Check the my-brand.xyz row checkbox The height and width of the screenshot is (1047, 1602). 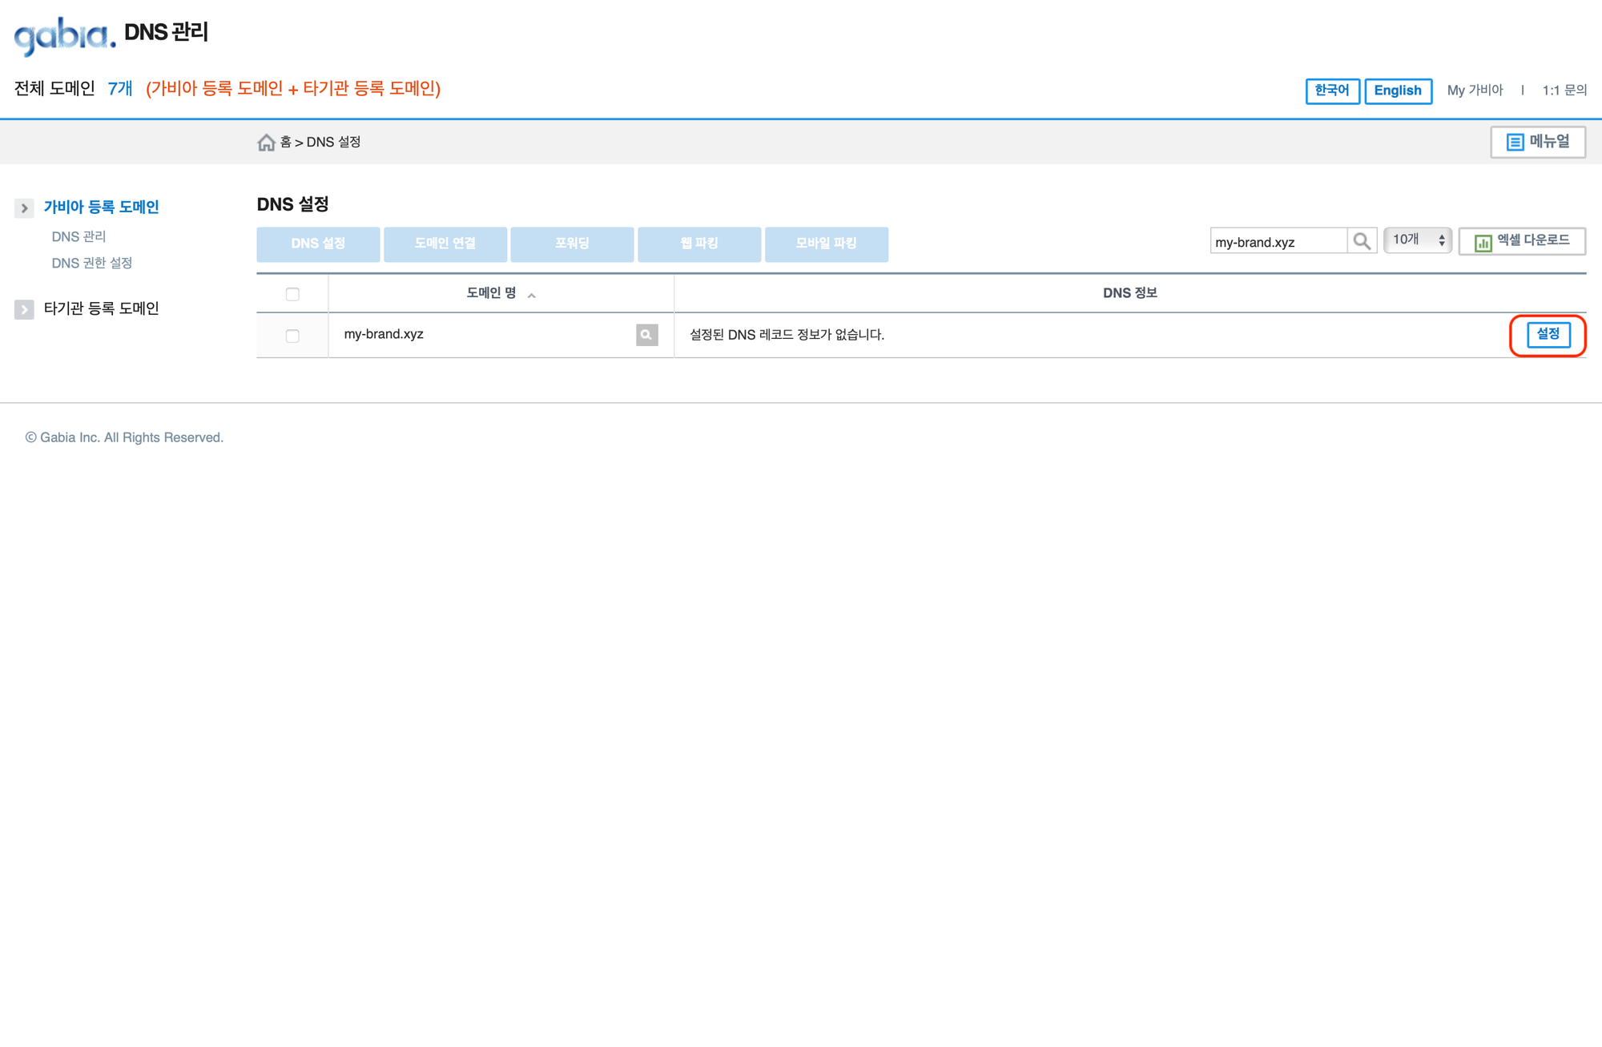[x=292, y=336]
